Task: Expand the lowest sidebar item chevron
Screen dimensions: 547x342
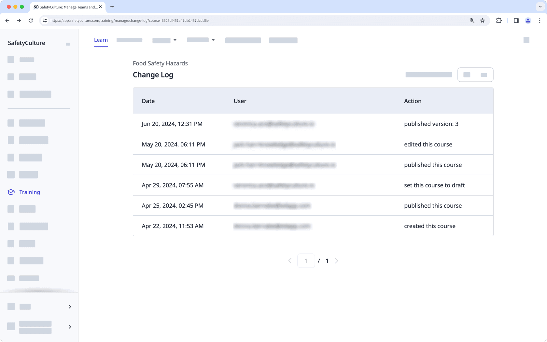Action: tap(69, 327)
